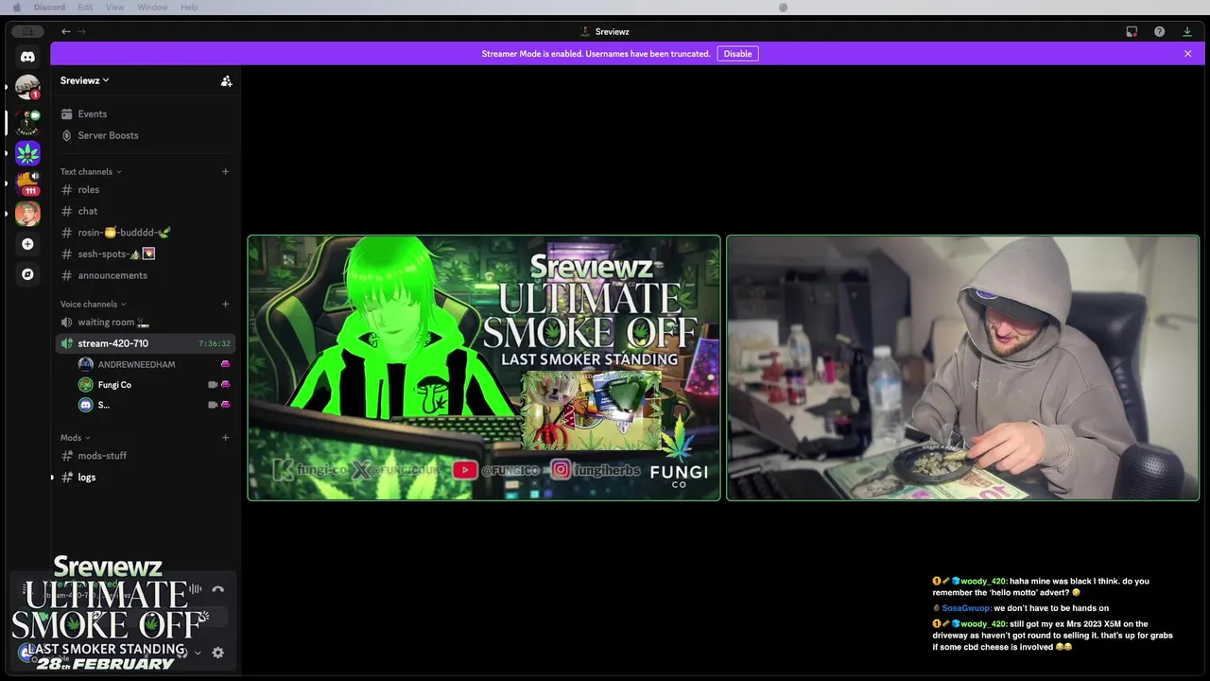The width and height of the screenshot is (1210, 681).
Task: Open the server with the 111 badge
Action: 27,183
